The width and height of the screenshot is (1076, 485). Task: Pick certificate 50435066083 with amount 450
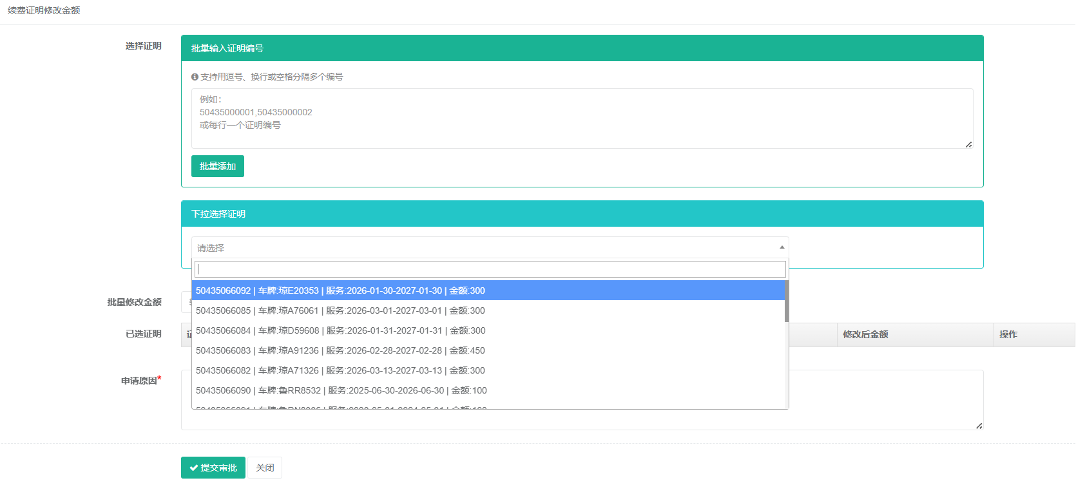340,350
